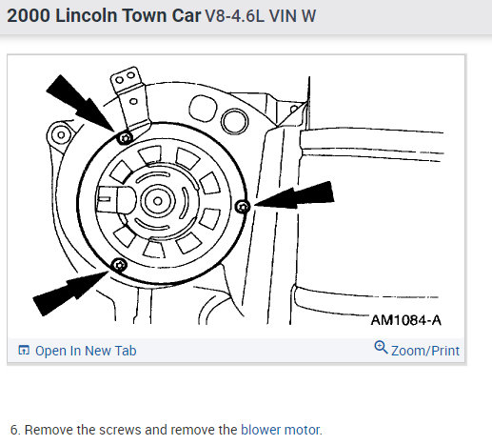Open Zoom/Print for the diagram
The height and width of the screenshot is (445, 492).
(424, 351)
